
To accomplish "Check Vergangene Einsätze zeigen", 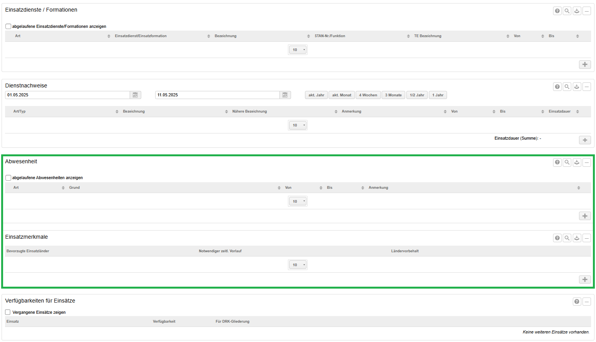I will [x=8, y=312].
